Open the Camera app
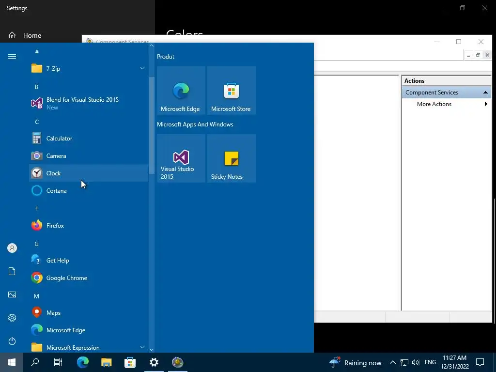 pyautogui.click(x=89, y=155)
